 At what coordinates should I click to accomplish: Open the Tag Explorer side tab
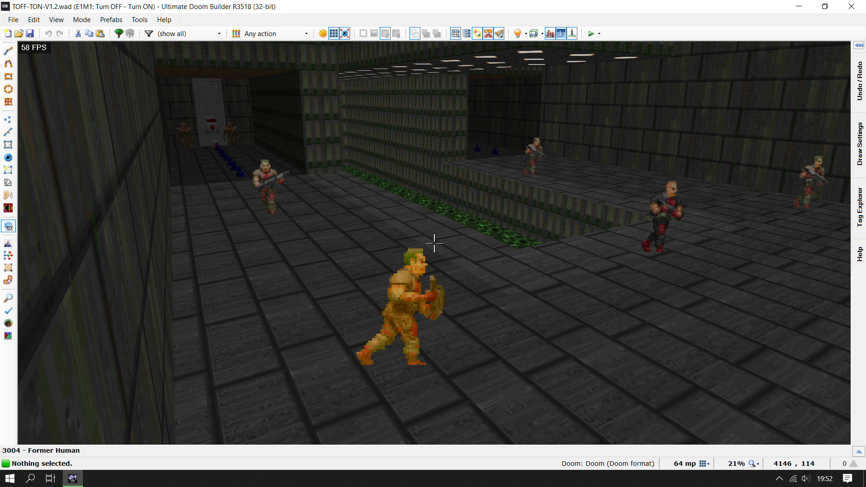859,207
